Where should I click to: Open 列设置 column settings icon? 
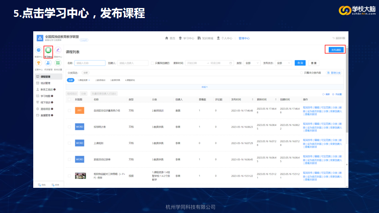click(x=334, y=94)
